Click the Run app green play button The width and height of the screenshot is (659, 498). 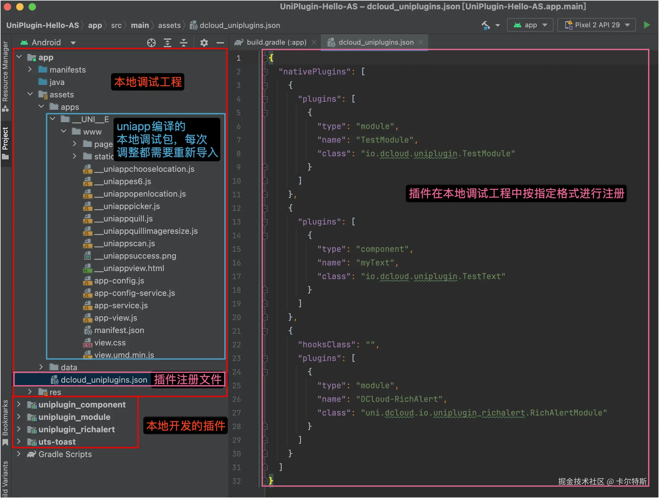[x=647, y=25]
